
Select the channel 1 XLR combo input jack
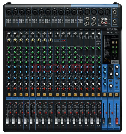click(9, 12)
